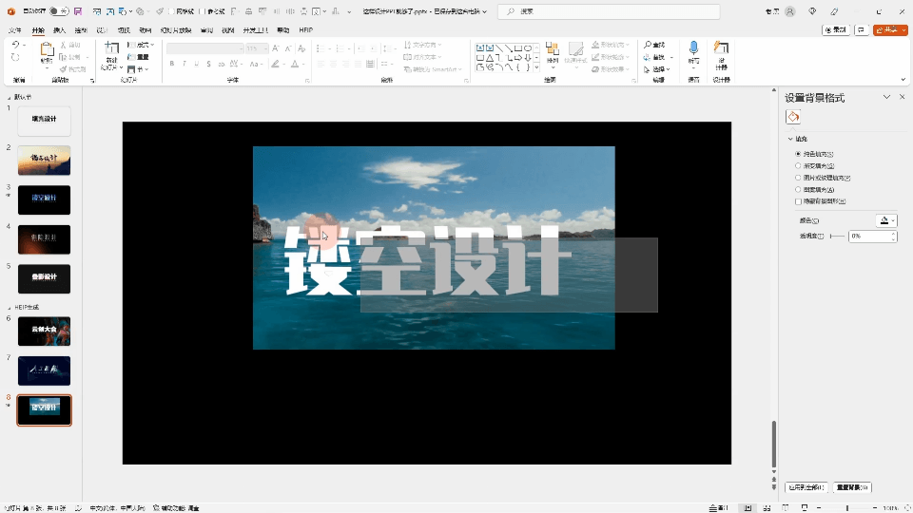Select the rectangle shape in shapes gallery
The image size is (913, 513).
click(x=517, y=48)
